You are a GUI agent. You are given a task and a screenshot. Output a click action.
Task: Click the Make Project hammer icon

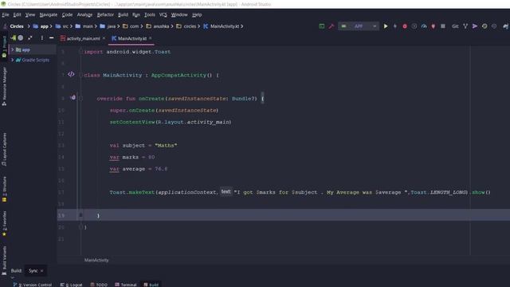point(331,26)
